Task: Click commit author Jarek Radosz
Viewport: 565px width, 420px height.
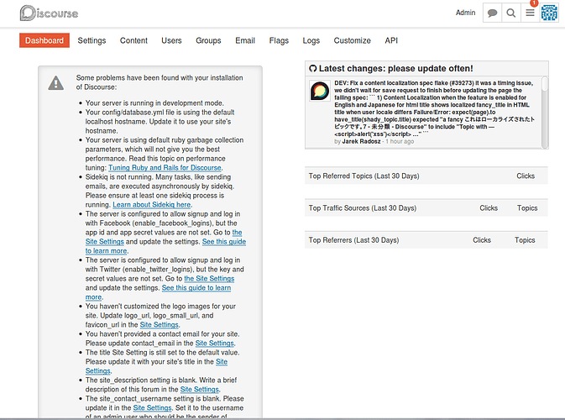Action: tap(361, 141)
